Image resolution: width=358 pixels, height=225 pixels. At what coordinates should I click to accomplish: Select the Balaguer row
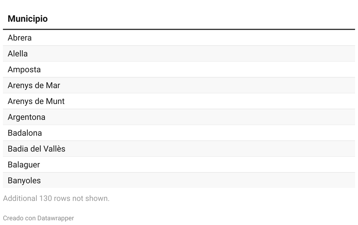point(179,164)
